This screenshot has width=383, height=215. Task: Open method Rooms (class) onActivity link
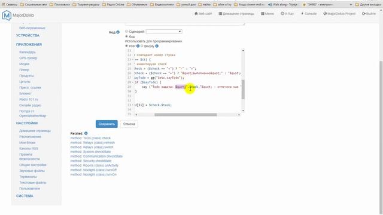[x=95, y=165]
